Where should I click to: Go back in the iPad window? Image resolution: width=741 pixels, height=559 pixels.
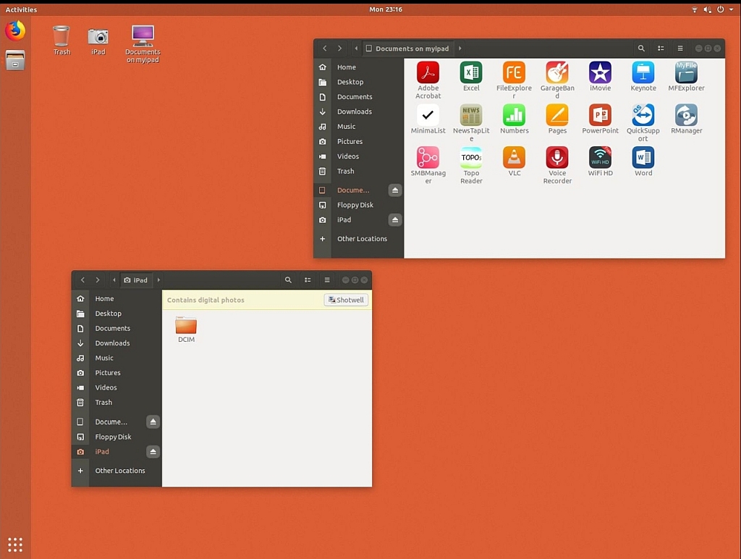[82, 280]
